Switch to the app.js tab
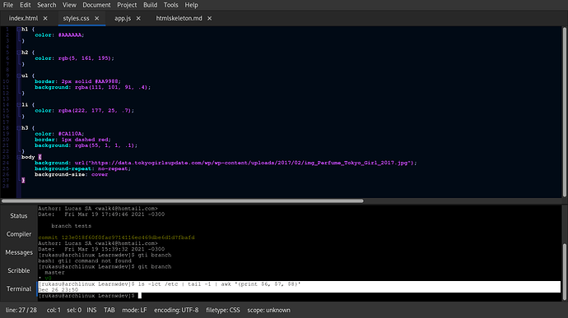 tap(123, 18)
